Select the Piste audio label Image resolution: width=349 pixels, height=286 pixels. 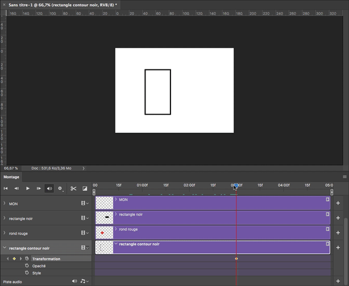pyautogui.click(x=13, y=282)
